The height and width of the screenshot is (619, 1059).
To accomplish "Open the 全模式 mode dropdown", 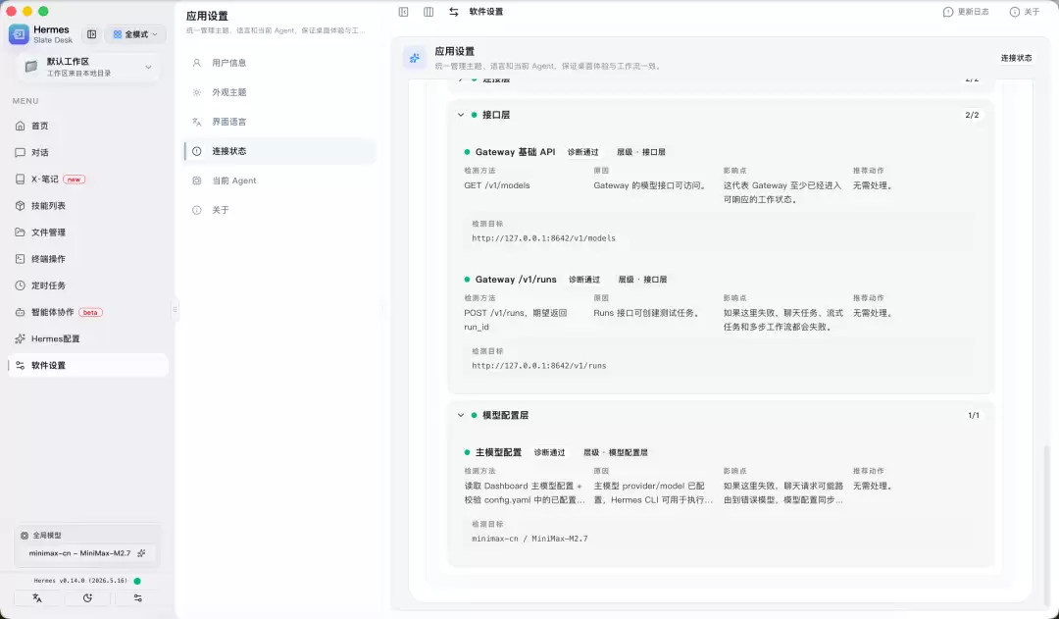I will tap(135, 34).
